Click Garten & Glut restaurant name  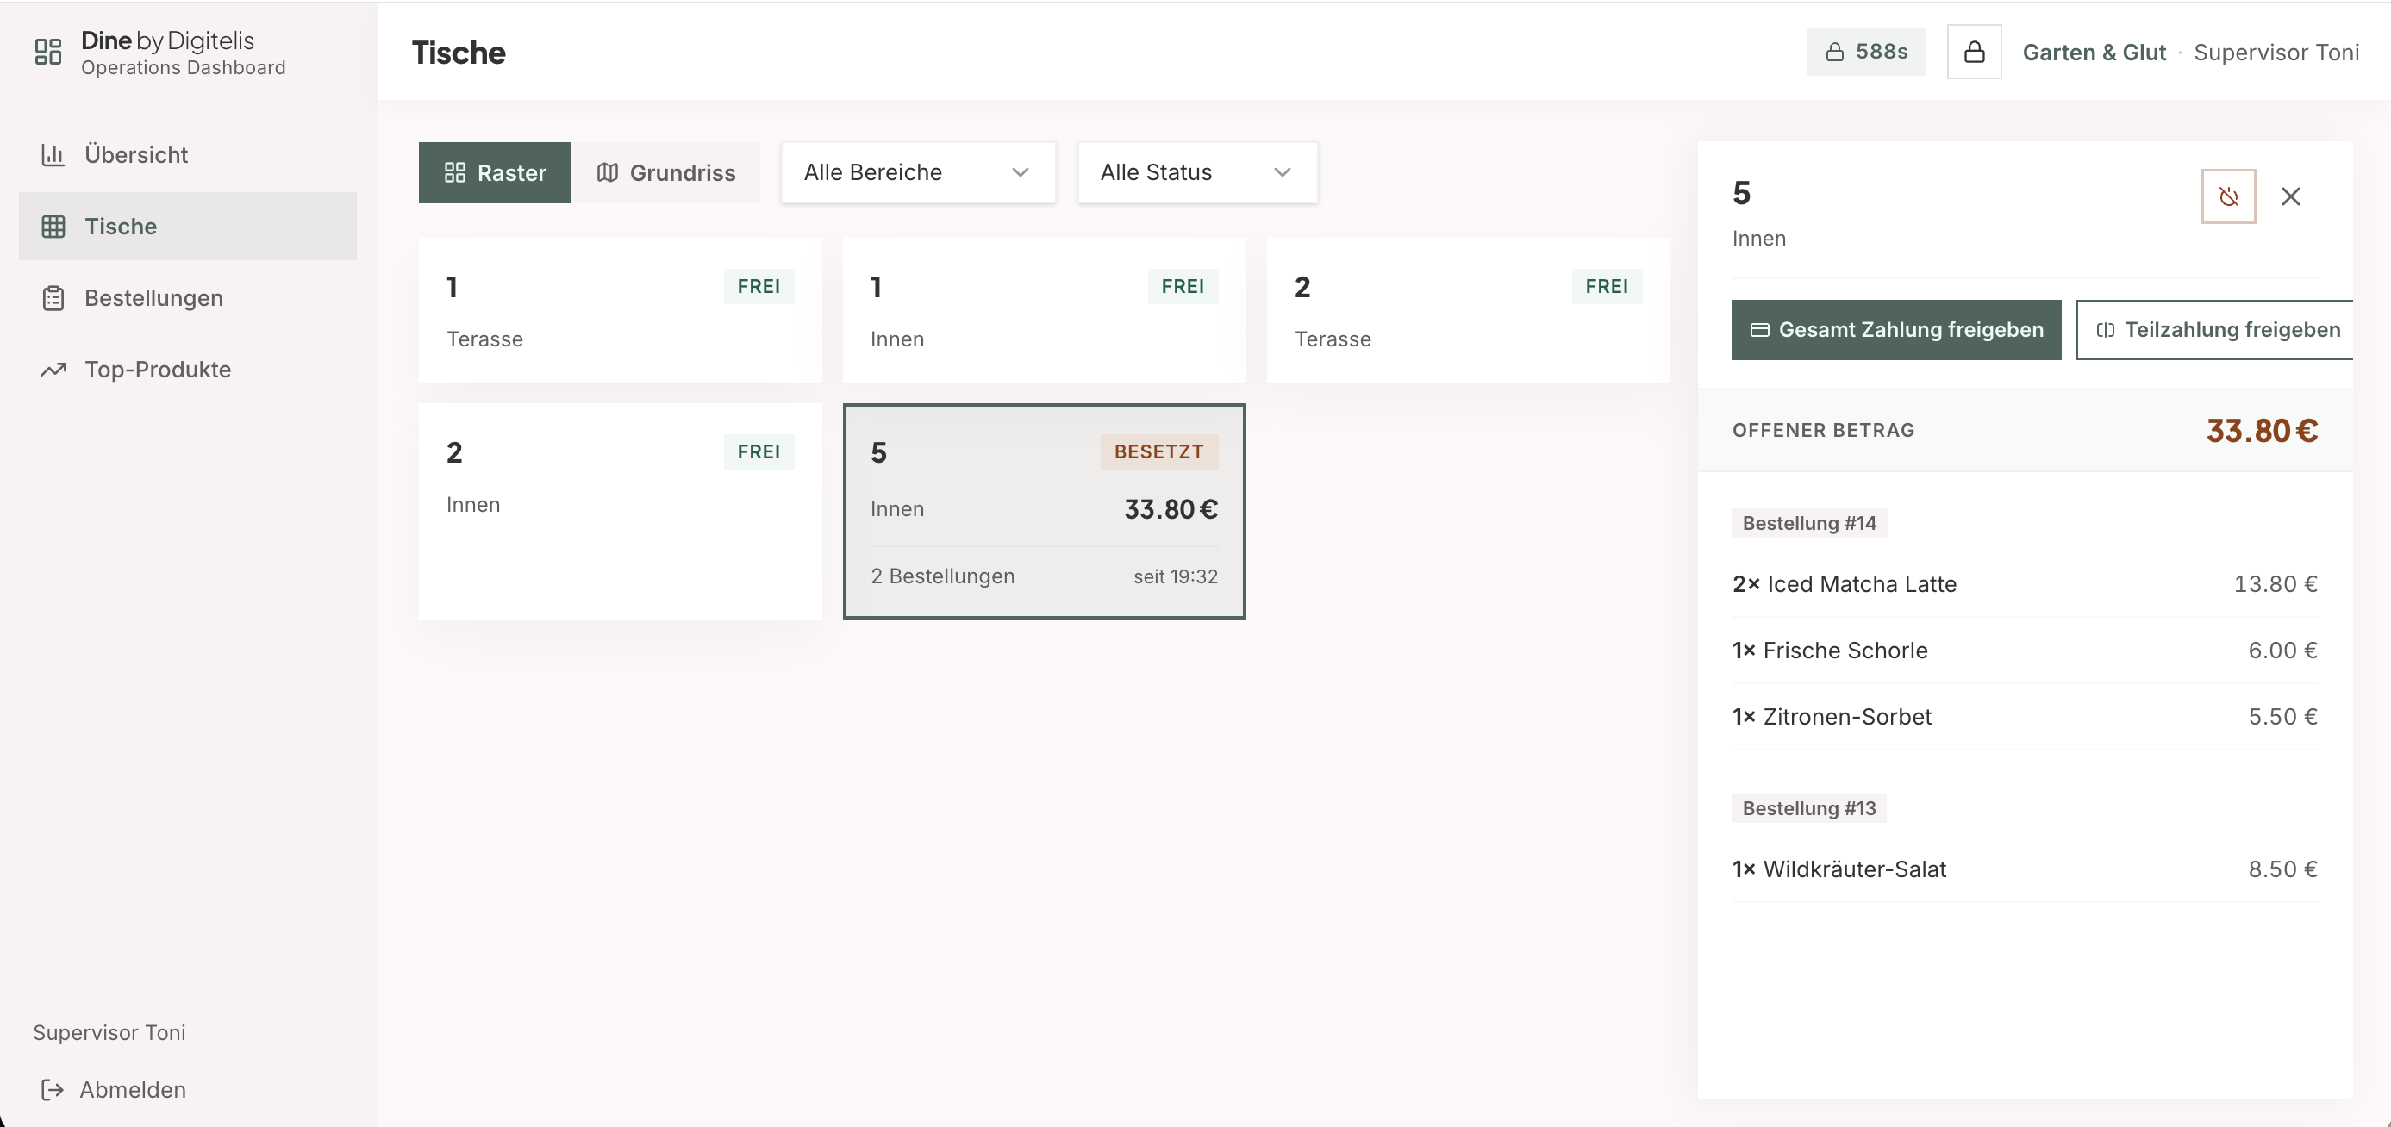(2094, 52)
